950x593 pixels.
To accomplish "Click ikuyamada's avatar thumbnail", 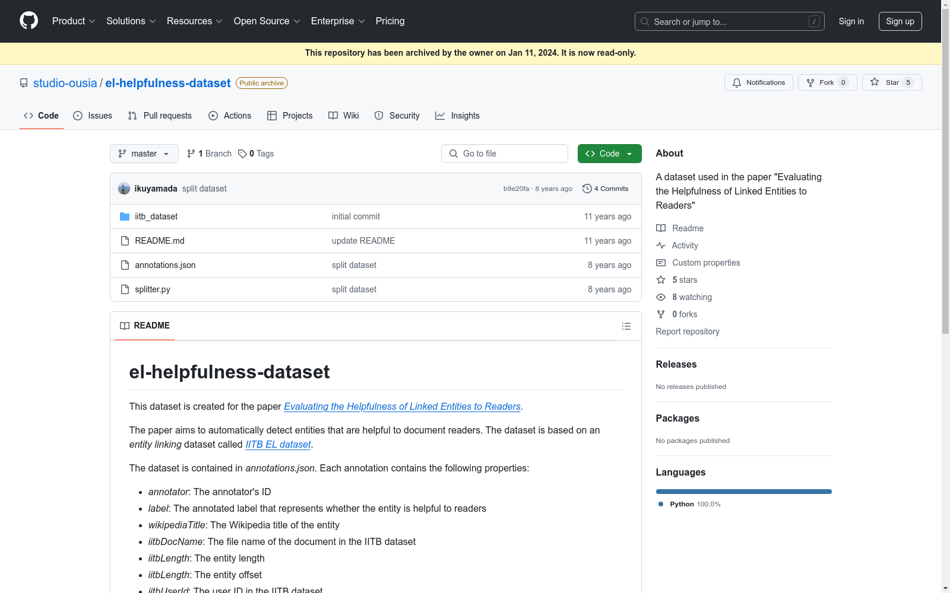I will click(124, 189).
